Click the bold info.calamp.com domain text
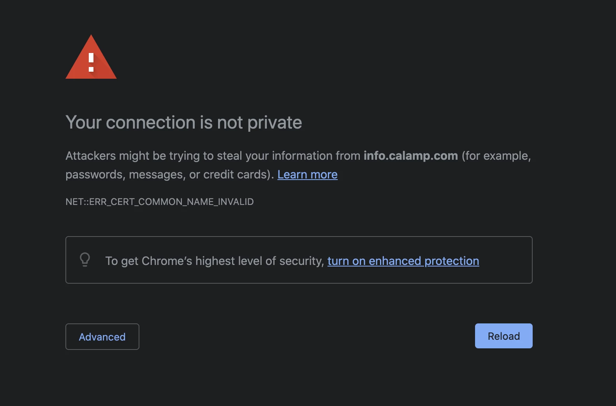616x406 pixels. click(x=410, y=156)
